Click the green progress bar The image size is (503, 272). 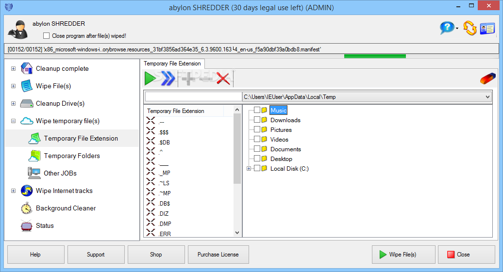click(x=375, y=56)
